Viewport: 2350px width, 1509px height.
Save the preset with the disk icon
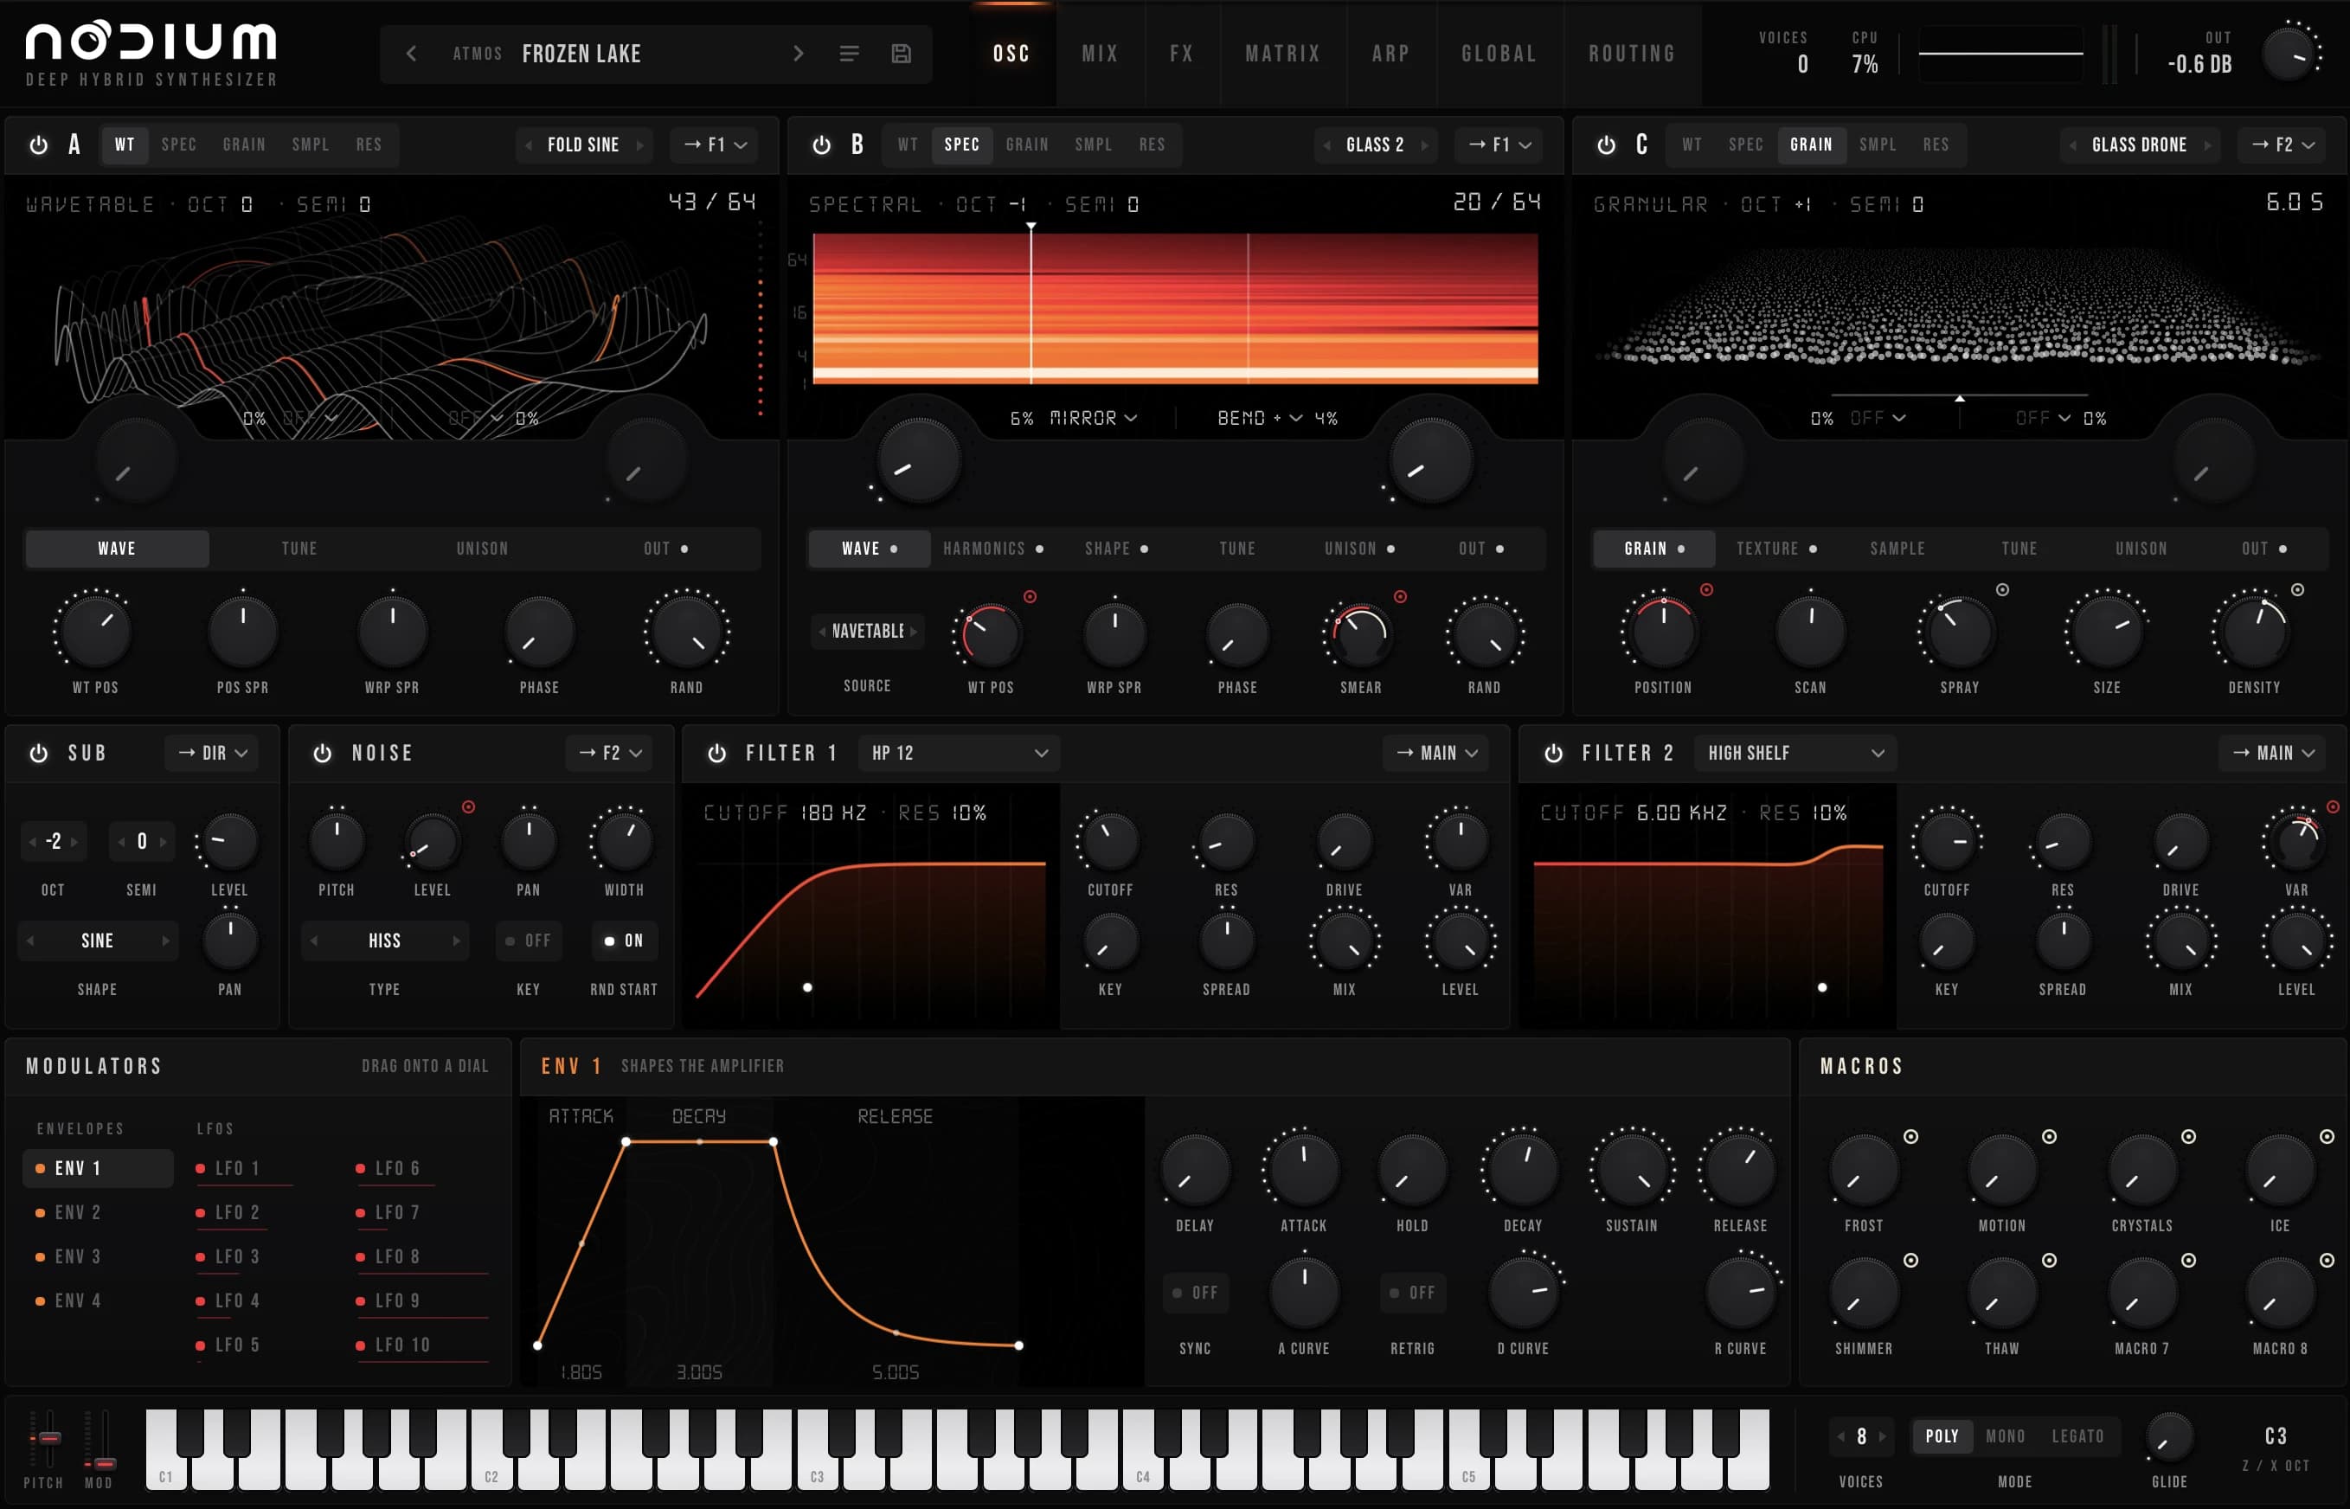coord(902,53)
